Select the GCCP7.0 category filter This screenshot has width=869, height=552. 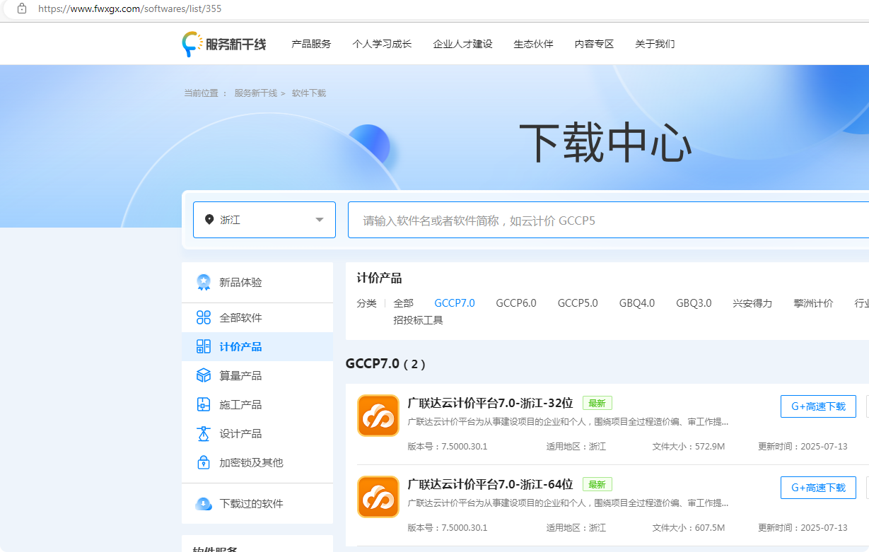455,303
